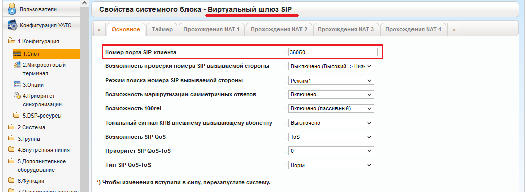Screen dimensions: 526x192
Task: Open the Прохождения NAT 1 tab
Action: coord(211,29)
